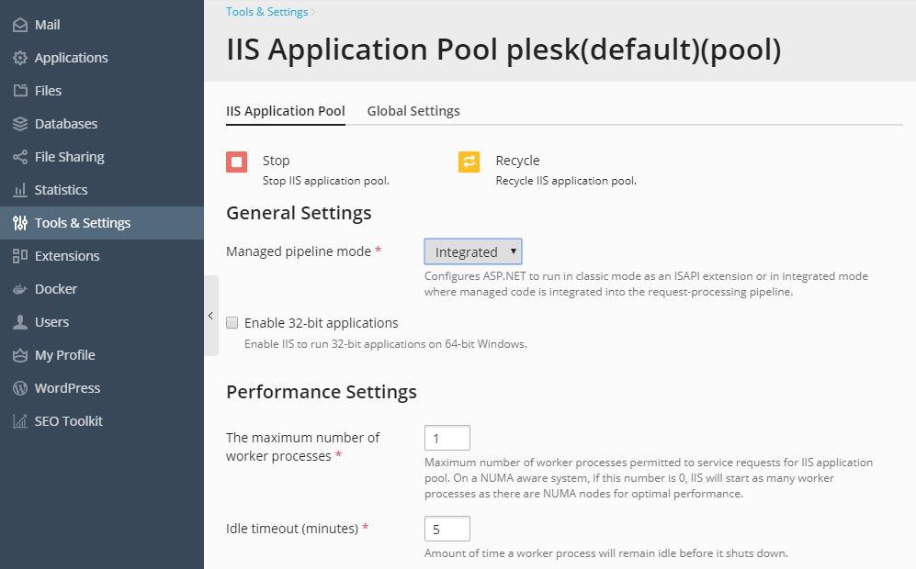Click the WordPress logo icon
The height and width of the screenshot is (569, 916).
pyautogui.click(x=19, y=388)
